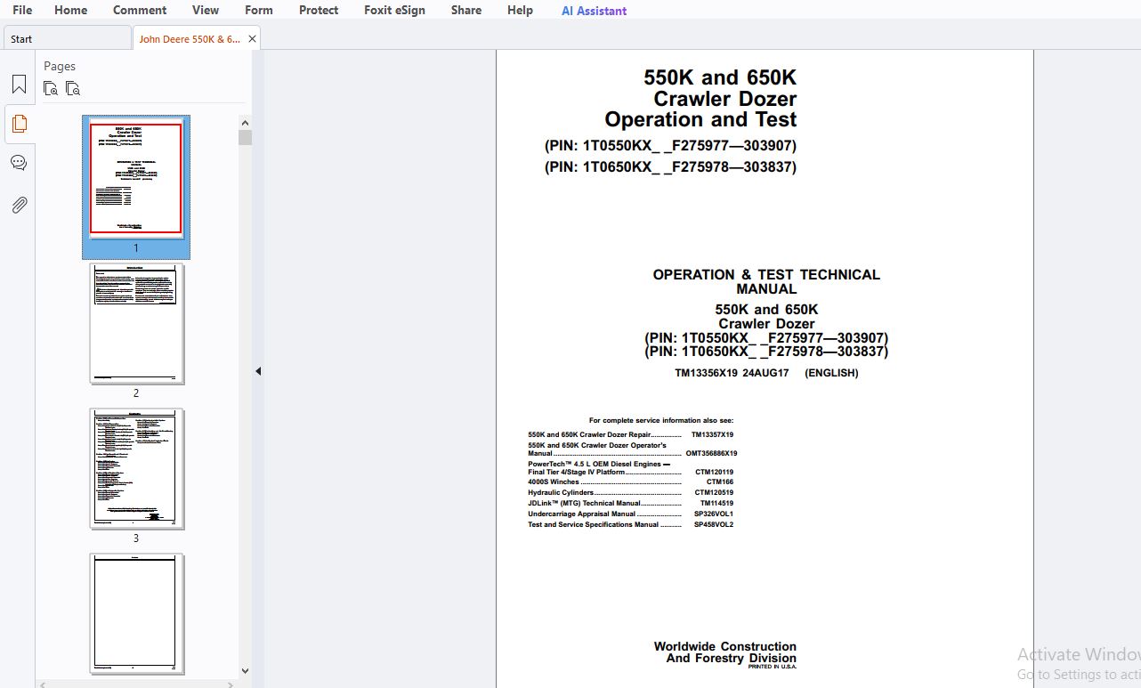Click the 'Pages' panel heading
The width and height of the screenshot is (1141, 688).
pos(60,66)
